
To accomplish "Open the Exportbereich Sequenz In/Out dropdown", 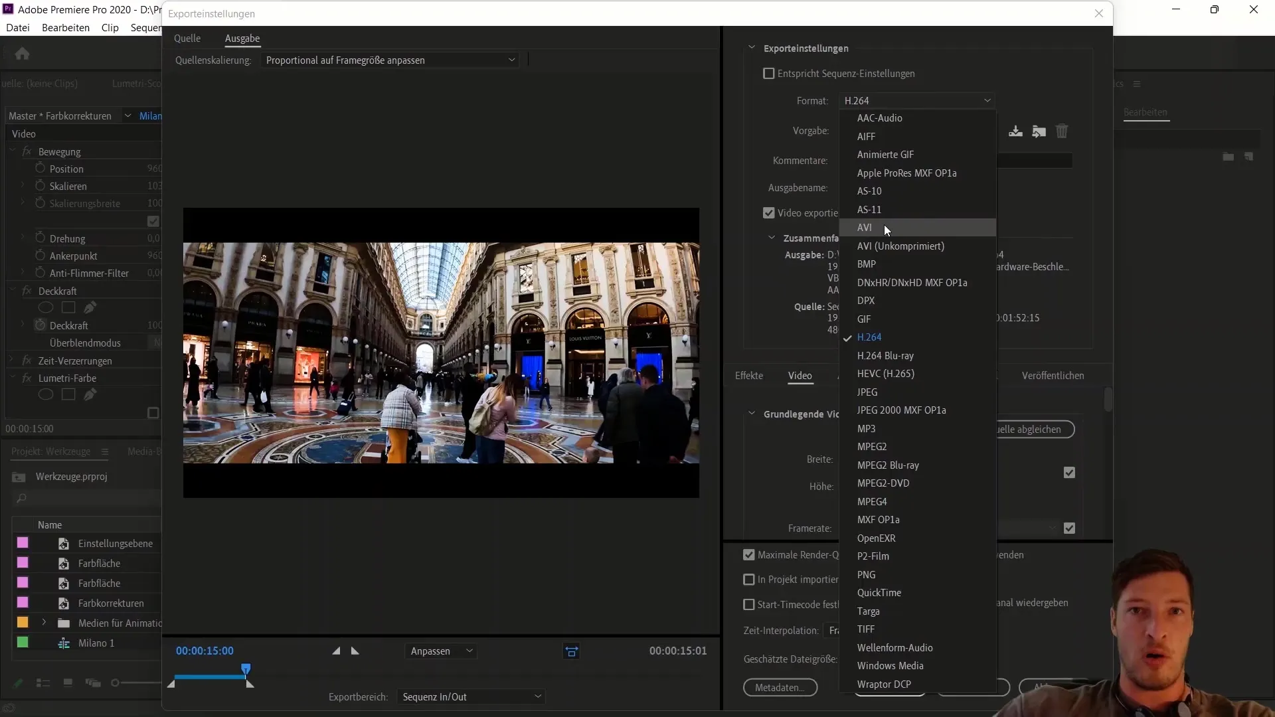I will point(471,697).
